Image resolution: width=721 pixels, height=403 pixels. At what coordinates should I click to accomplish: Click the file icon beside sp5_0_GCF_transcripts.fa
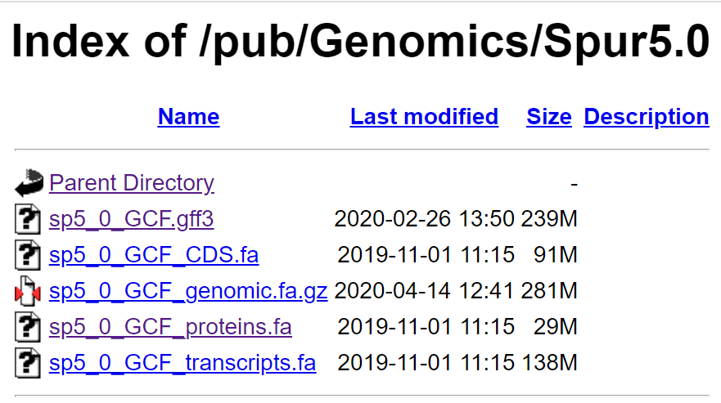tap(28, 363)
